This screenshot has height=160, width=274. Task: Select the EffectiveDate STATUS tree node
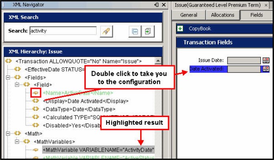pyautogui.click(x=54, y=69)
